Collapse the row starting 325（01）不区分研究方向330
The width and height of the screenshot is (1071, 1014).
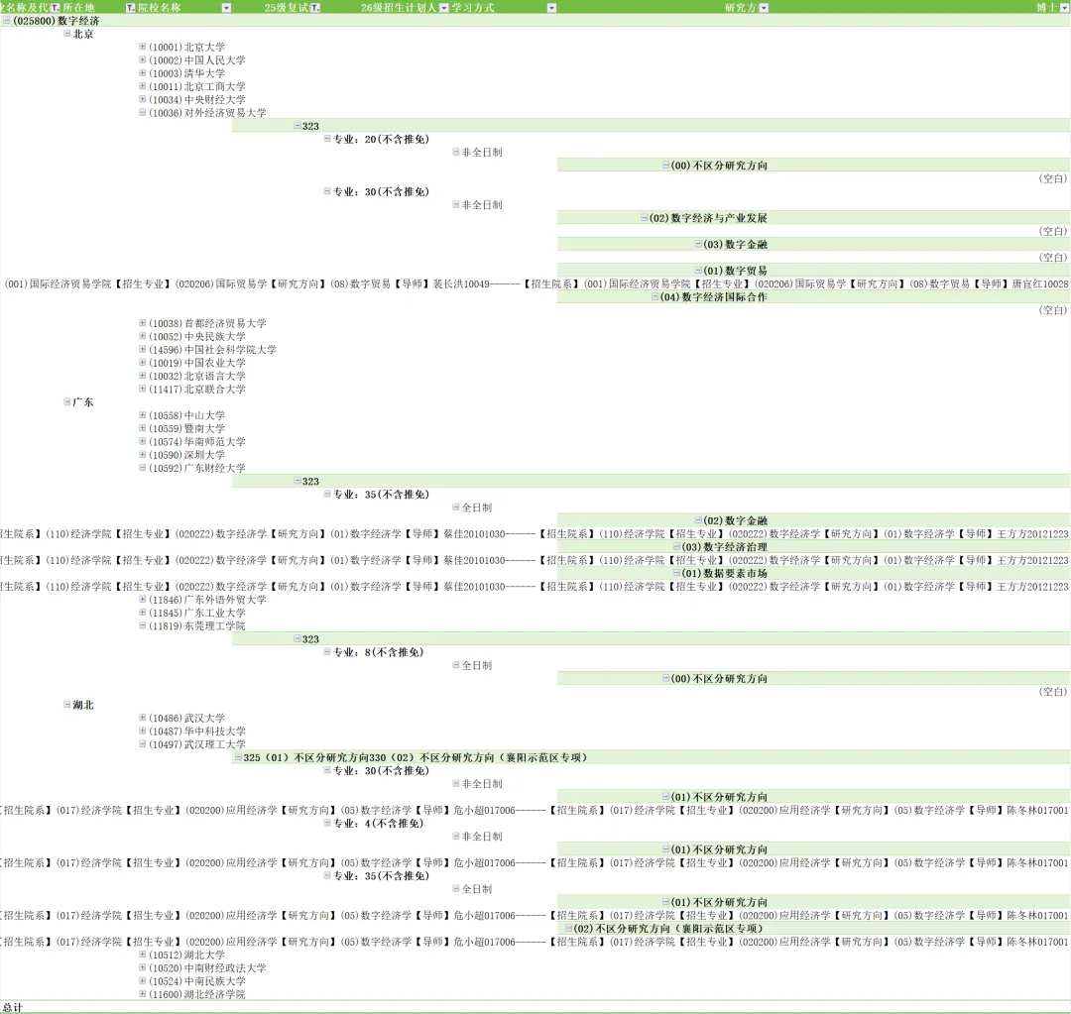click(x=238, y=757)
